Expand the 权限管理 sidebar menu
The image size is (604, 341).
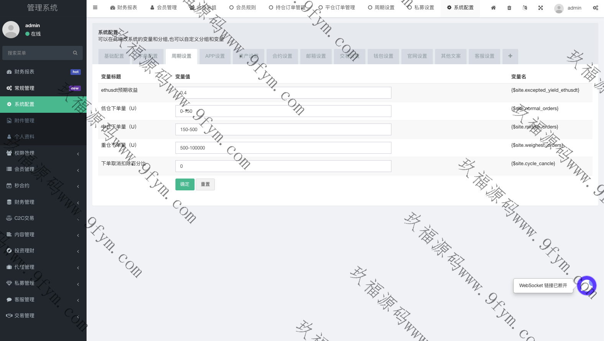click(43, 153)
